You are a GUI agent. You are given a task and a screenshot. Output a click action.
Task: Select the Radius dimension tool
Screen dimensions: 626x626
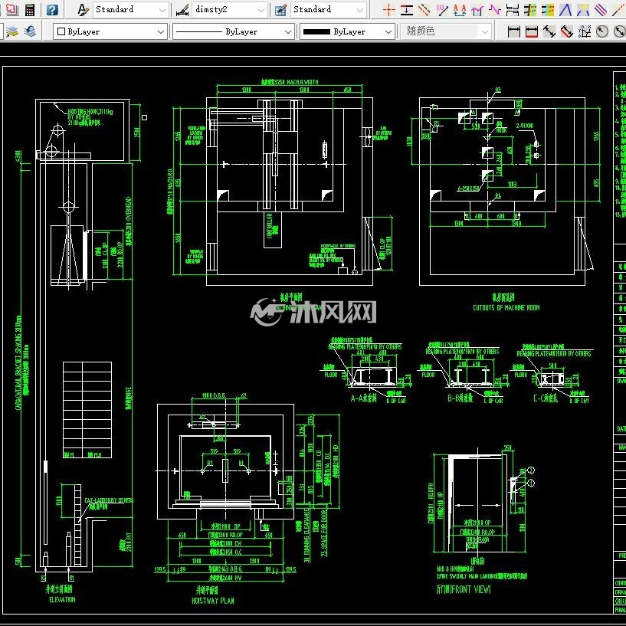(602, 31)
